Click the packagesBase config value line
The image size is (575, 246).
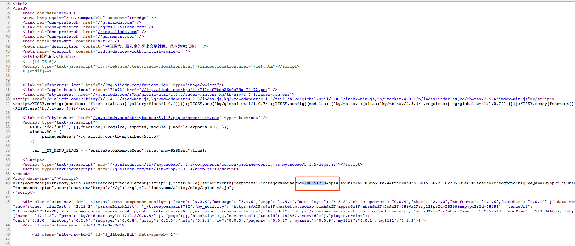(x=100, y=136)
